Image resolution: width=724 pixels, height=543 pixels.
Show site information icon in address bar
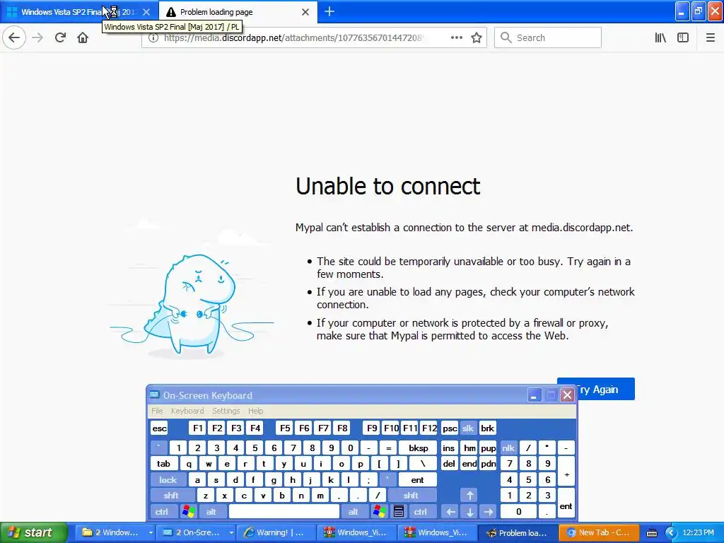(x=153, y=38)
